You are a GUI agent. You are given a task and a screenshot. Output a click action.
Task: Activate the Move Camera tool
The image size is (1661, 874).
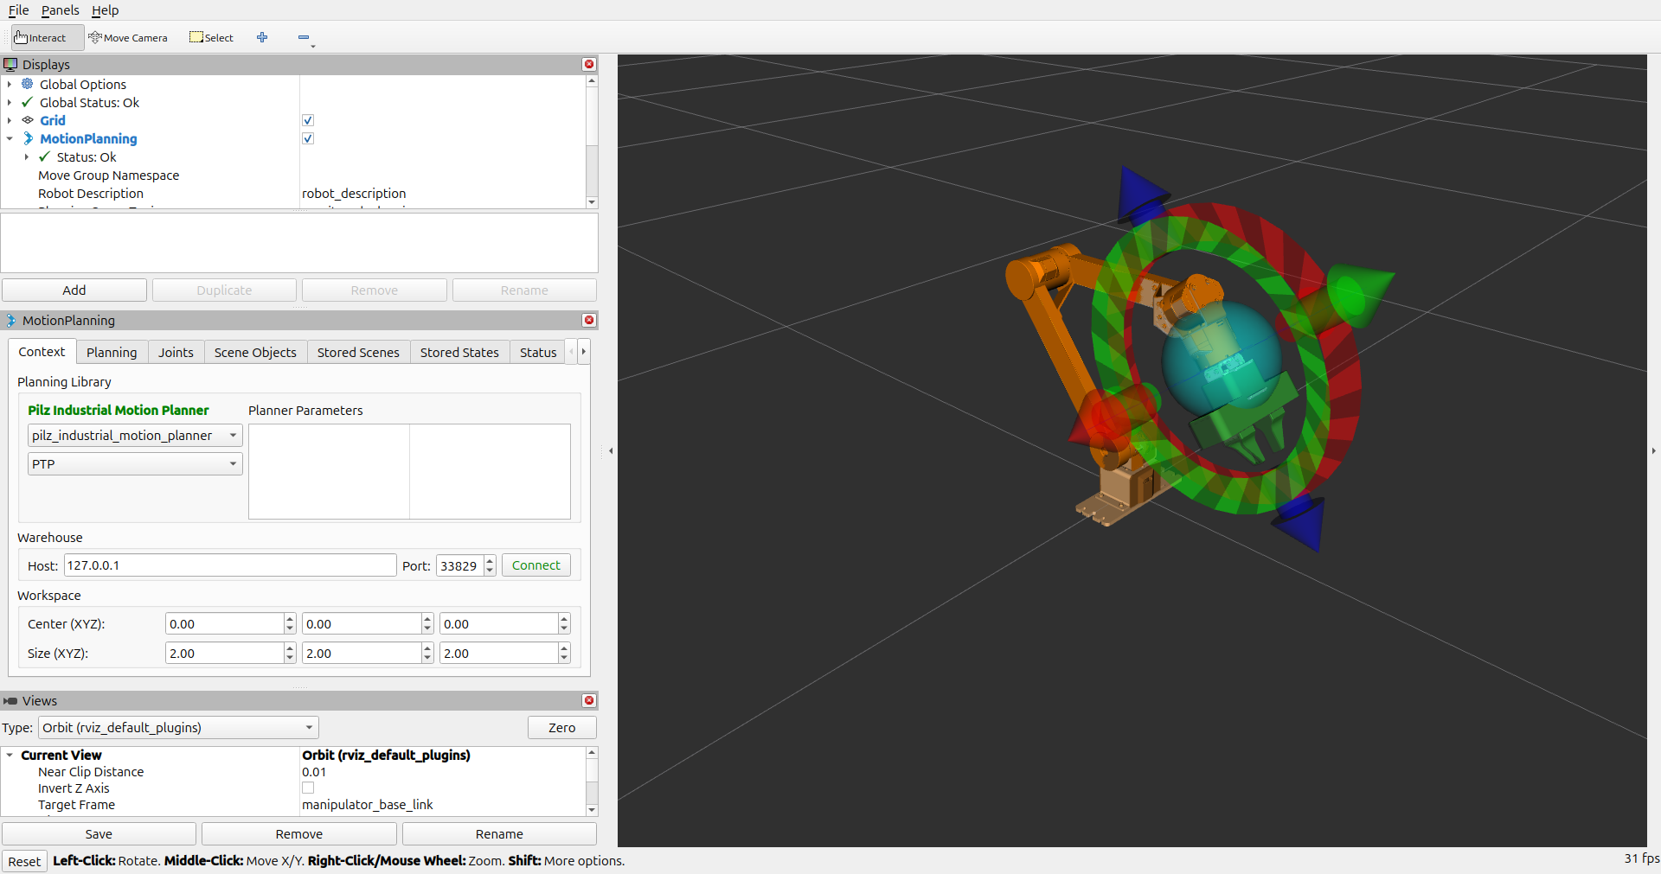click(x=128, y=37)
